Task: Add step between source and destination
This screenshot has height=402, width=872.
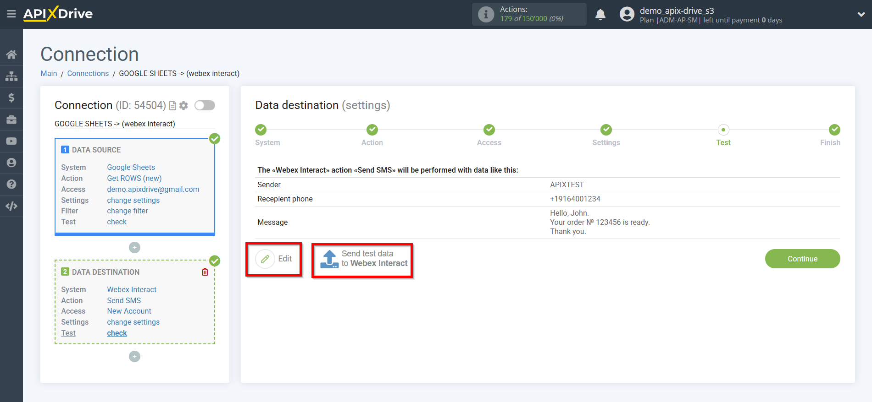Action: coord(134,248)
